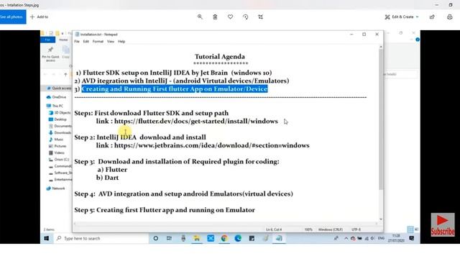Click UTF-8 encoding in Notepad status bar

[x=356, y=230]
